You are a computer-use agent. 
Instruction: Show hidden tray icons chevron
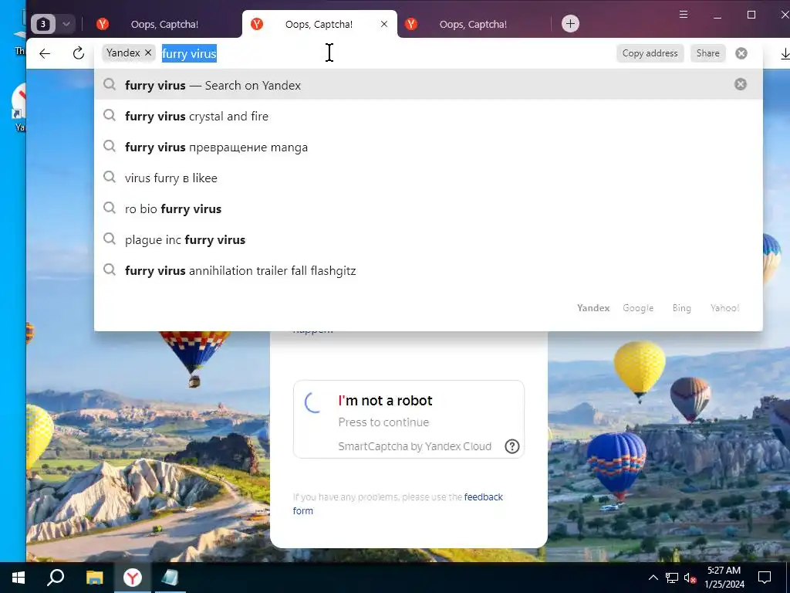[x=653, y=578]
